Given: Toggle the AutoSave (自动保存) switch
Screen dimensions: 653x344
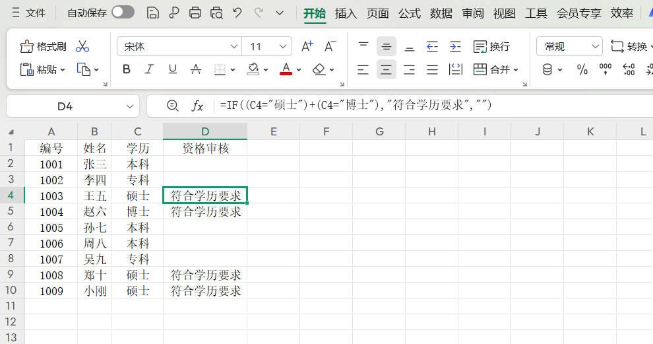Looking at the screenshot, I should click(x=123, y=13).
